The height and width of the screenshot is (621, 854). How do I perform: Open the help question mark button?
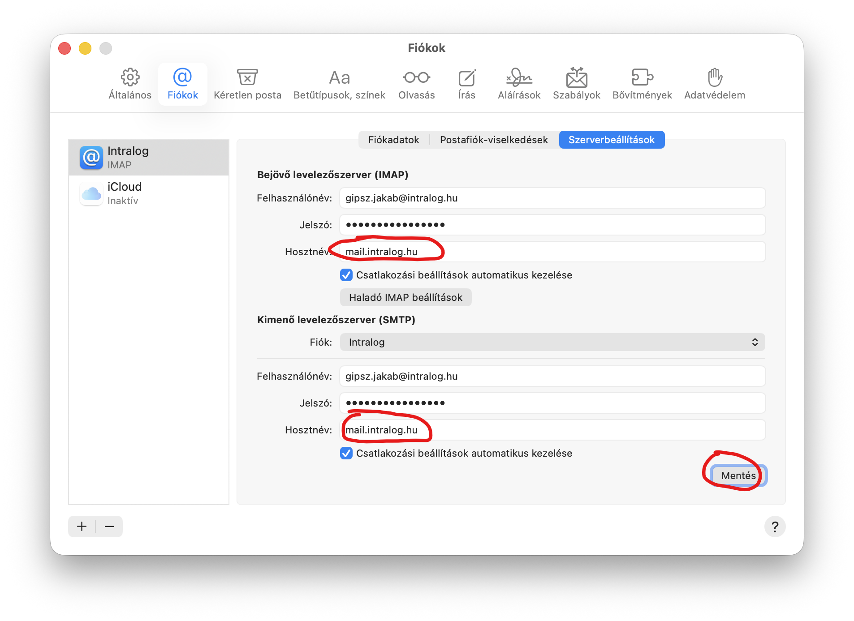775,527
